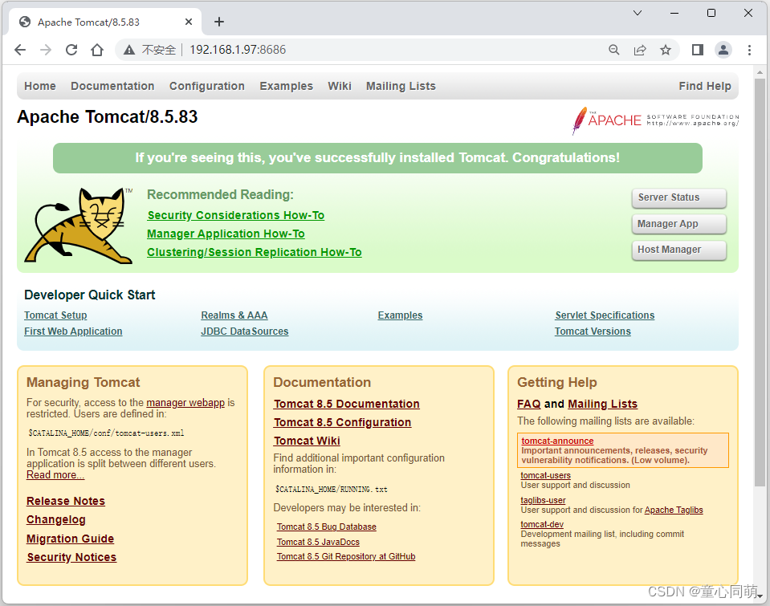Open the Chrome three-dot menu

749,50
